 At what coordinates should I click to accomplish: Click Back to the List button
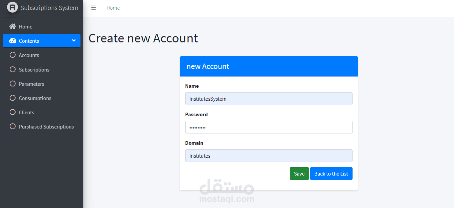331,174
